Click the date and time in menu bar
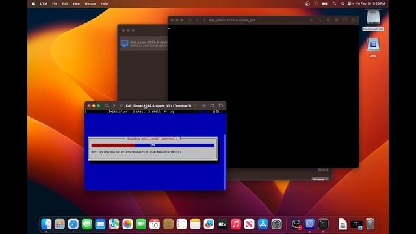The width and height of the screenshot is (416, 234). pos(370,3)
